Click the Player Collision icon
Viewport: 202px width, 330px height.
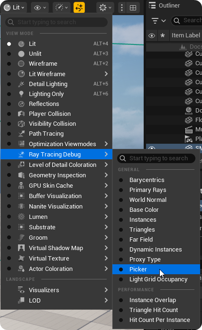[x=21, y=113]
